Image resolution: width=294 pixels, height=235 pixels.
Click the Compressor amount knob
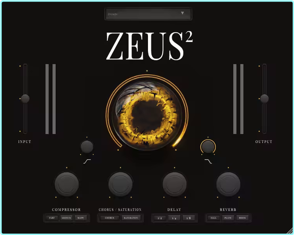(x=67, y=184)
